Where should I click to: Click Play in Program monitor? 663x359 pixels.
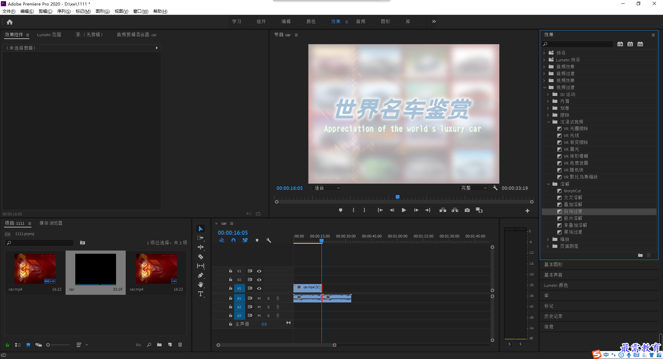tap(404, 210)
